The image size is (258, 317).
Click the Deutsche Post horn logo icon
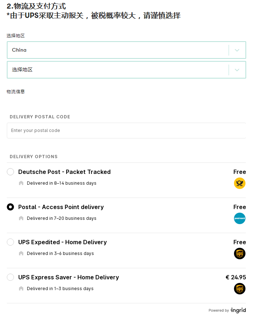coord(240,183)
